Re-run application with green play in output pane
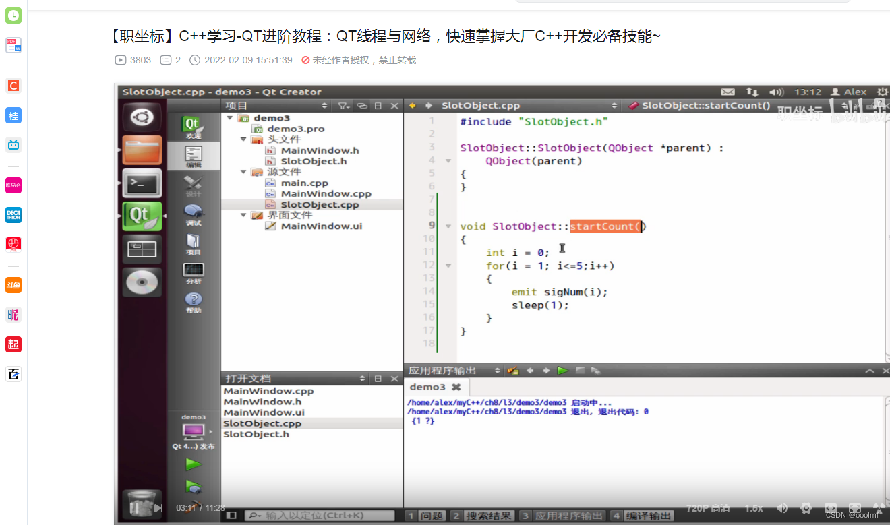This screenshot has height=525, width=890. coord(562,371)
